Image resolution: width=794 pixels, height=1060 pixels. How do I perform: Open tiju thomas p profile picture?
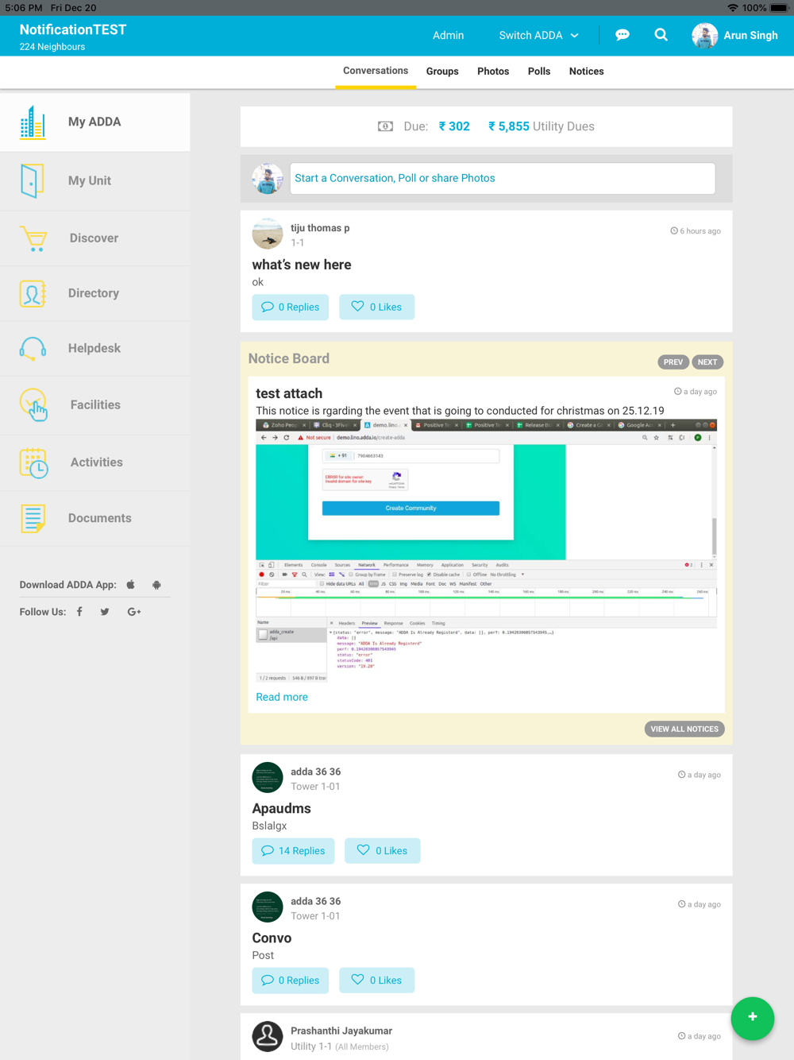tap(268, 234)
